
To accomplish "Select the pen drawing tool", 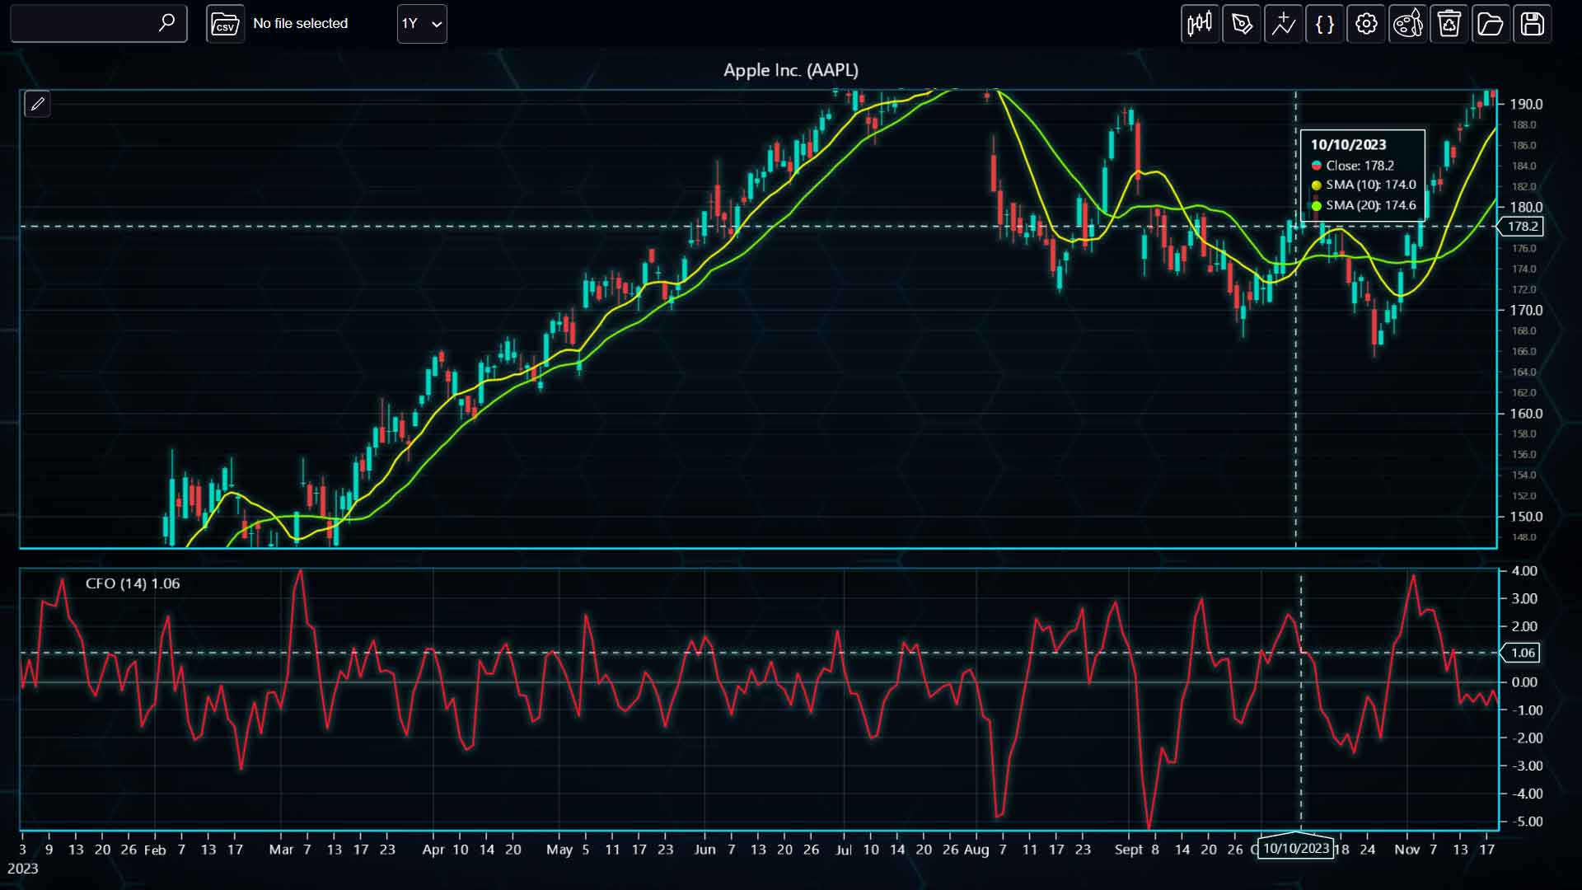I will click(1242, 24).
